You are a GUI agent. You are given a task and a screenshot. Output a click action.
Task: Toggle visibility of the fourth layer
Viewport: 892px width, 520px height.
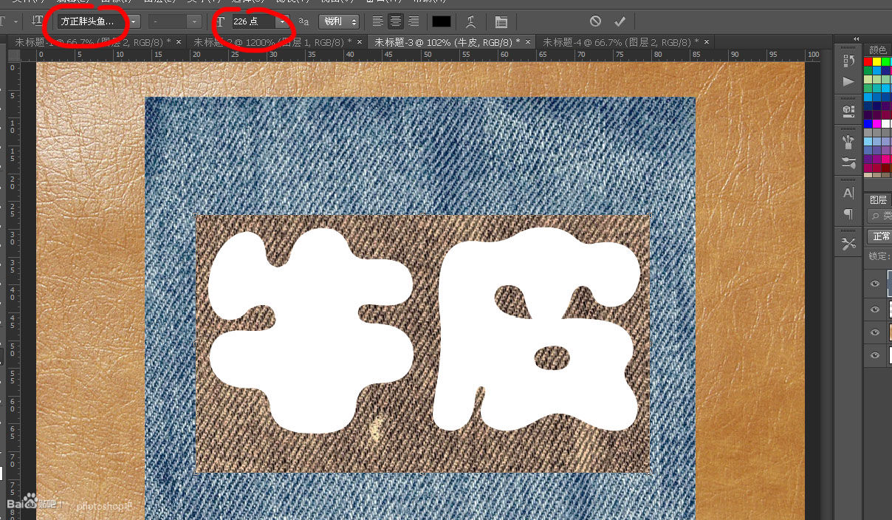[x=875, y=356]
